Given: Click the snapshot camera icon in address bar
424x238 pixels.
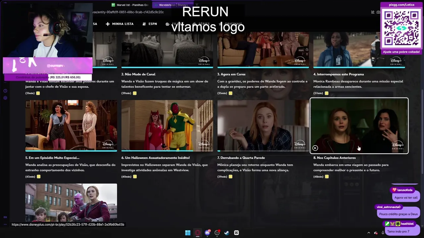Looking at the screenshot, I should click(x=379, y=12).
